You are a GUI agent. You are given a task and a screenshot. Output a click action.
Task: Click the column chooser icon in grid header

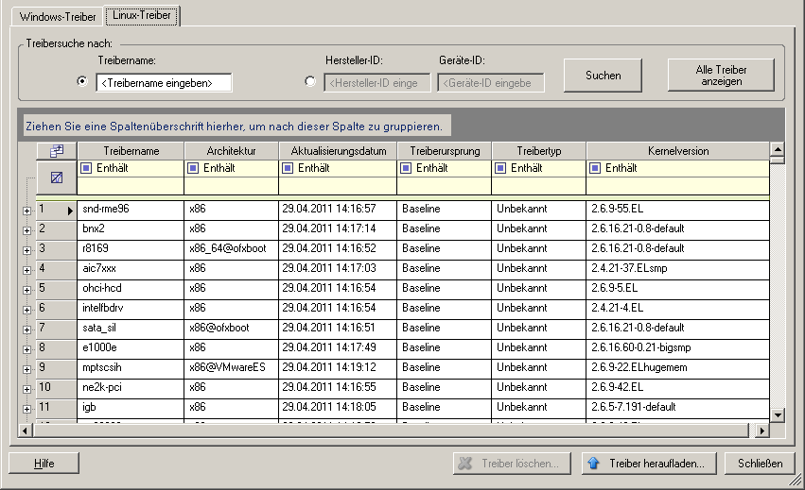click(56, 151)
